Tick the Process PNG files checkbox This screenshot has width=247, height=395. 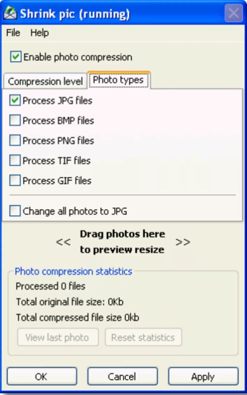15,140
